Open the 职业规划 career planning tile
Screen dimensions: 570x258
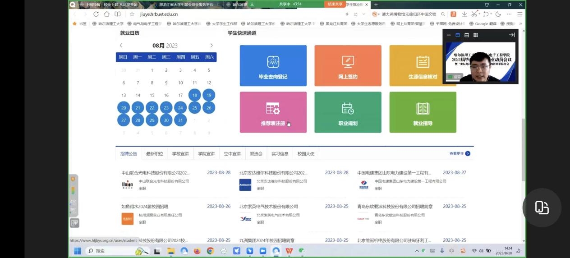(348, 112)
